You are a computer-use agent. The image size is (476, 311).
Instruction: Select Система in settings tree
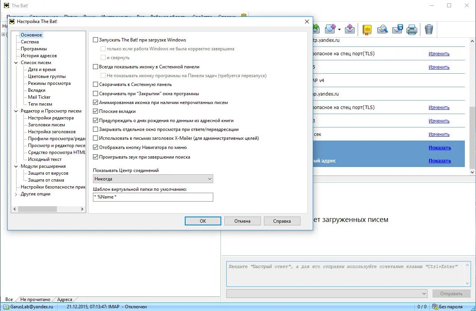click(x=30, y=42)
